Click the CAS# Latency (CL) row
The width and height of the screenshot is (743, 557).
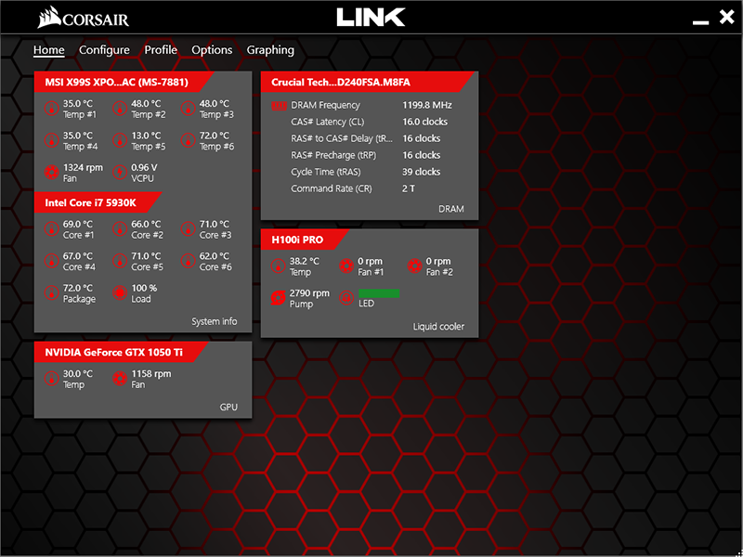pyautogui.click(x=370, y=122)
